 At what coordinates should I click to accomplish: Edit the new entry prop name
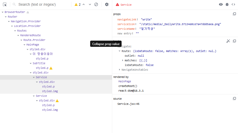pos(124,33)
